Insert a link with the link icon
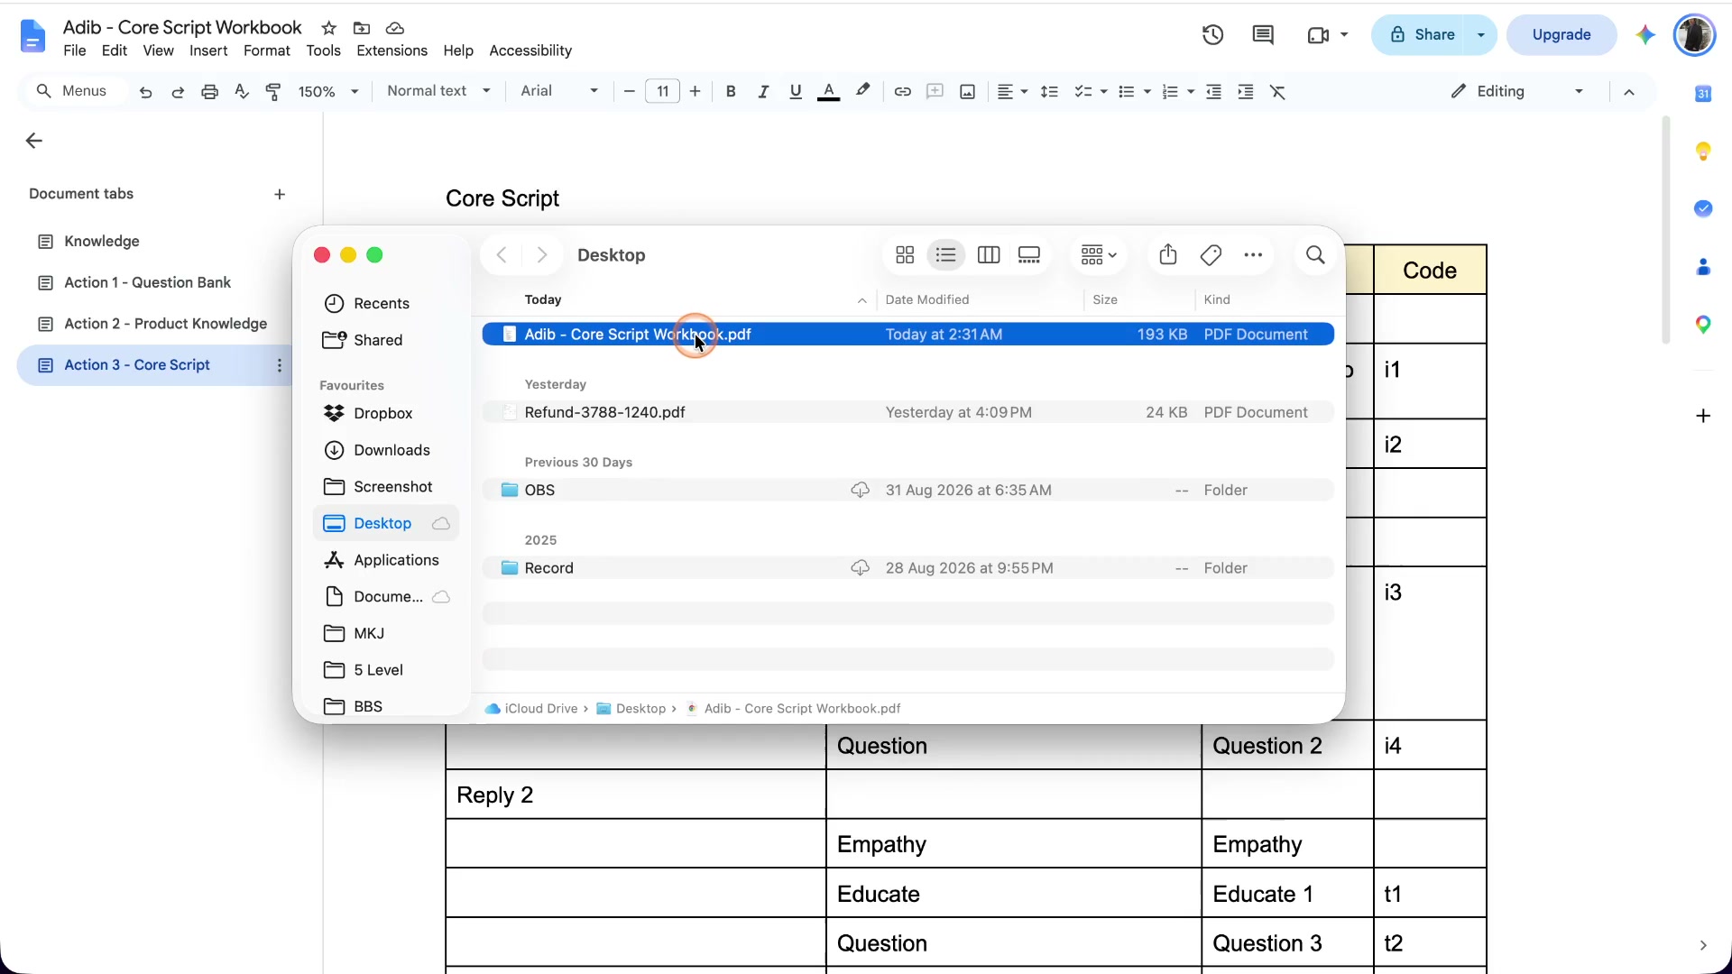The height and width of the screenshot is (974, 1732). (x=902, y=91)
